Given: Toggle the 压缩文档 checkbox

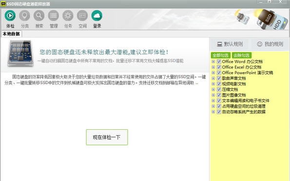Looking at the screenshot, I should 219,89.
